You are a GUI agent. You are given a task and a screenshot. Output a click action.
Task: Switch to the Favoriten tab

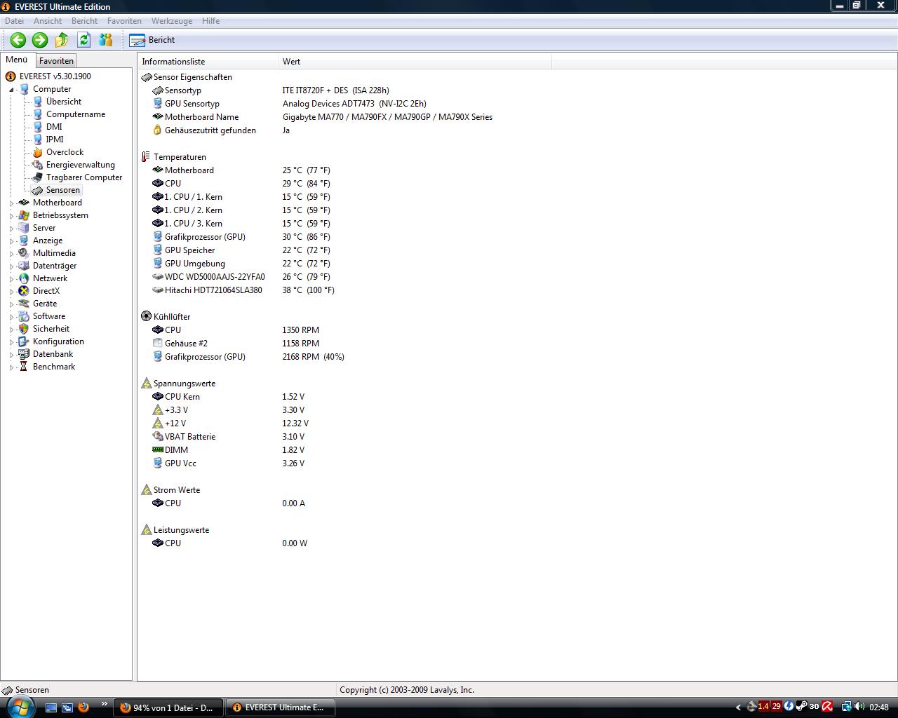[x=56, y=61]
